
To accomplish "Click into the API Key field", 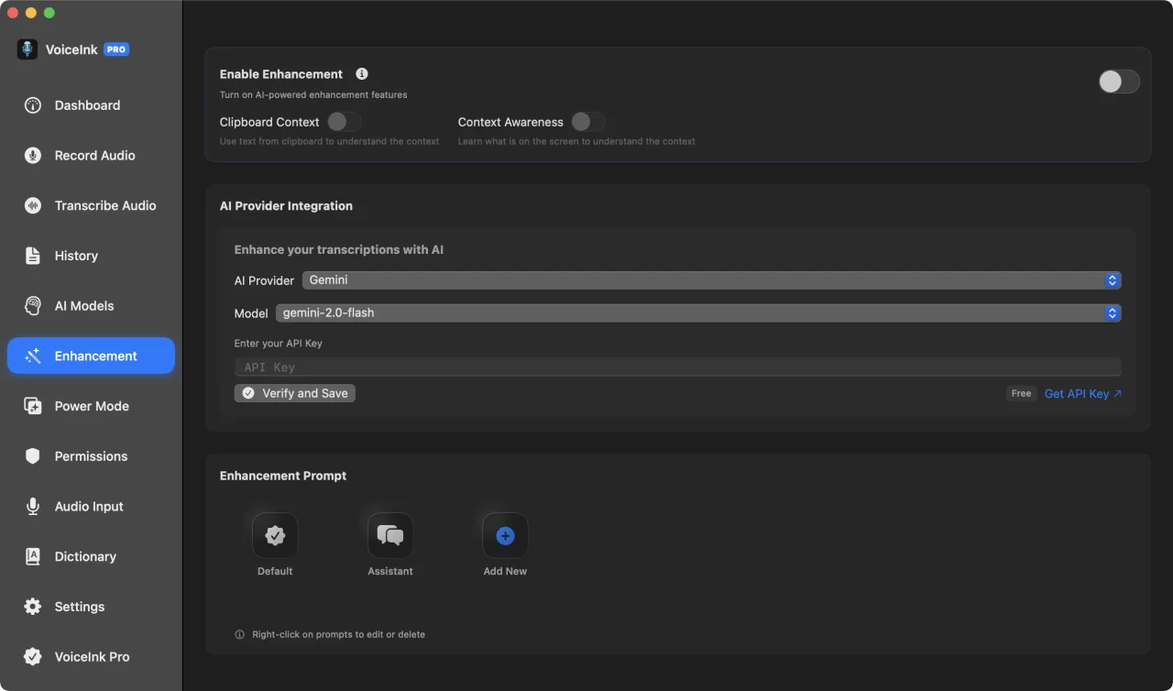I will 677,367.
